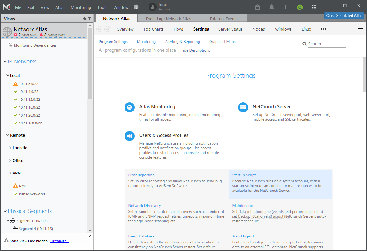Click the Segment 4 network icon
This screenshot has height=251, width=367.
(x=15, y=229)
